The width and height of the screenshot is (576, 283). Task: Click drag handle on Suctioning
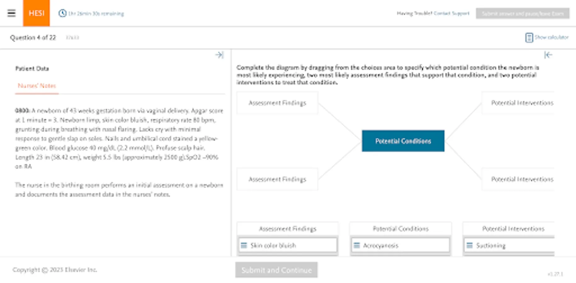pos(470,245)
